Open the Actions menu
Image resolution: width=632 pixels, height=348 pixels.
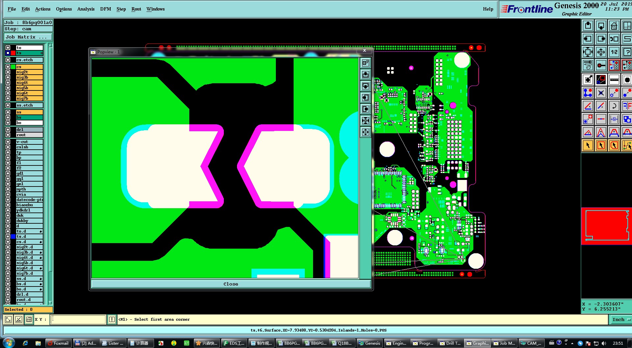click(43, 9)
